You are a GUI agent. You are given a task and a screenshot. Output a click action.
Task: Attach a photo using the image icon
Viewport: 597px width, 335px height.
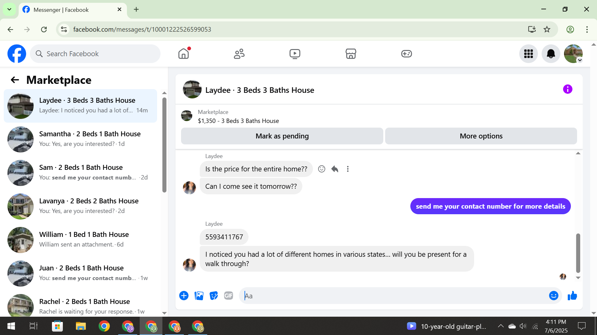[x=199, y=296]
